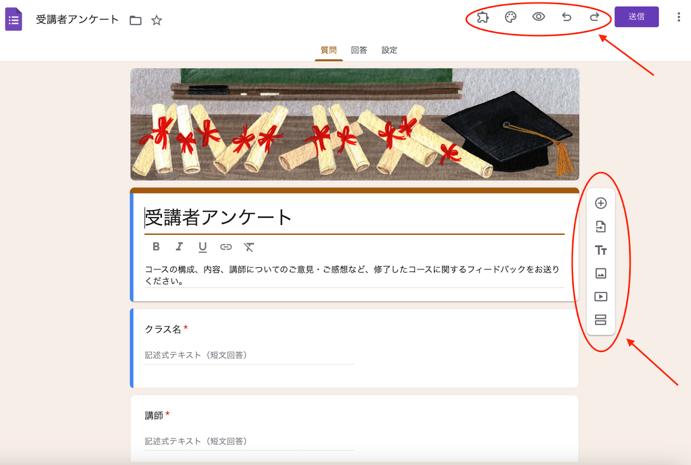Open the Google Forms home icon

(x=13, y=19)
